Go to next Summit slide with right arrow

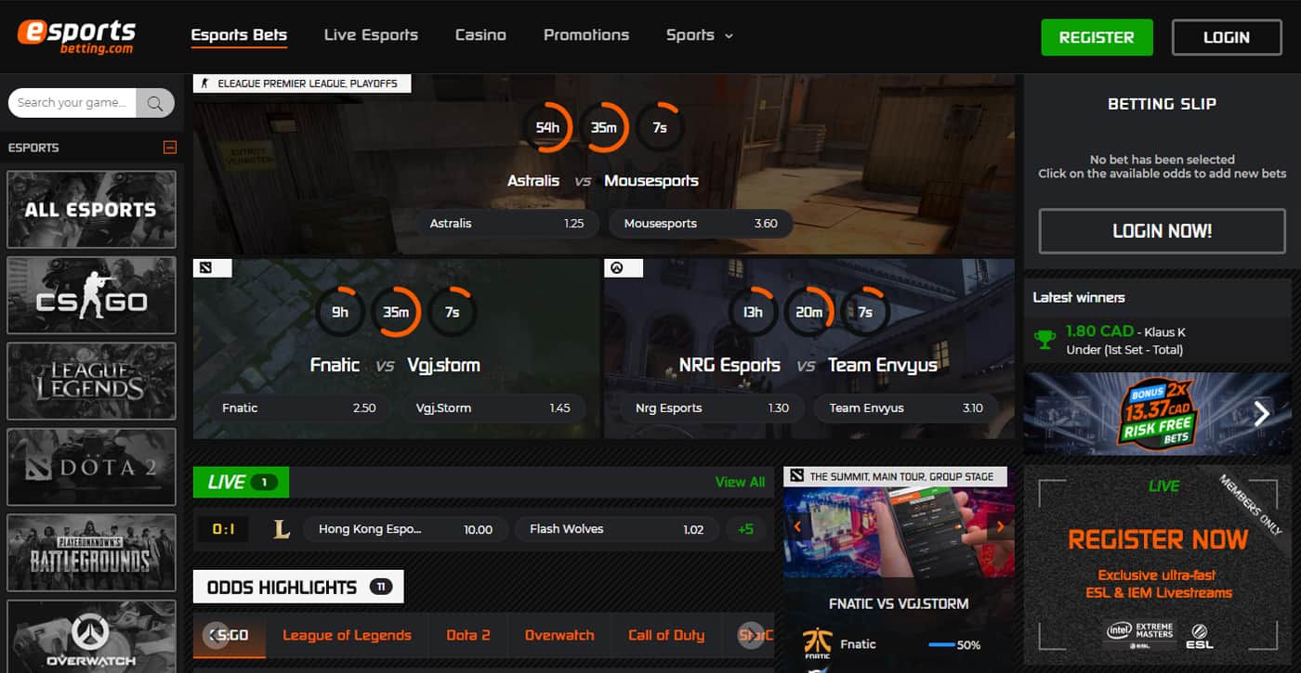[1000, 526]
